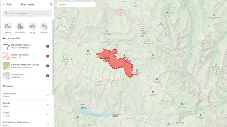Select the Weather category icon
Image resolution: width=227 pixels, height=127 pixels.
coord(44,26)
